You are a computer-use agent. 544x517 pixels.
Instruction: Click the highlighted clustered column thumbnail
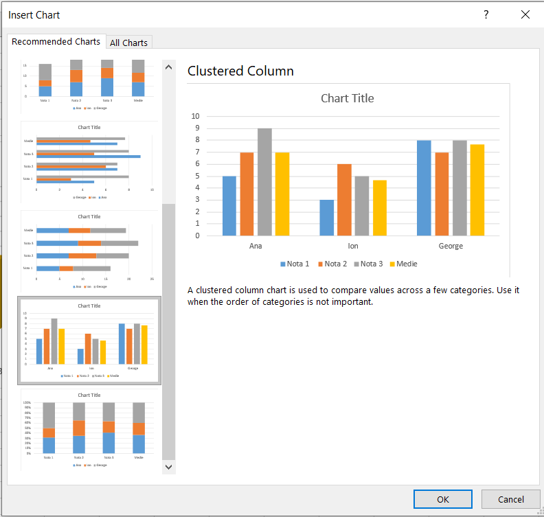[x=89, y=341]
